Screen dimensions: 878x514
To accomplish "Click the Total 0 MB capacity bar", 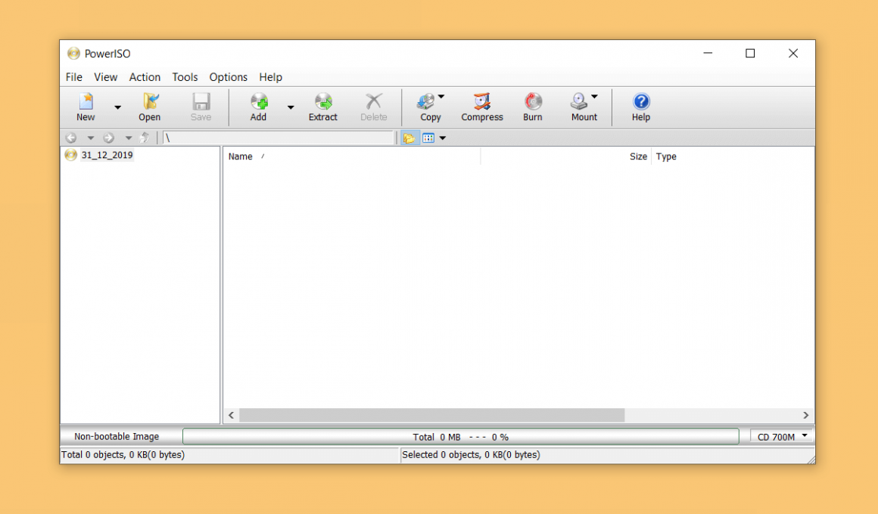I will pos(460,437).
